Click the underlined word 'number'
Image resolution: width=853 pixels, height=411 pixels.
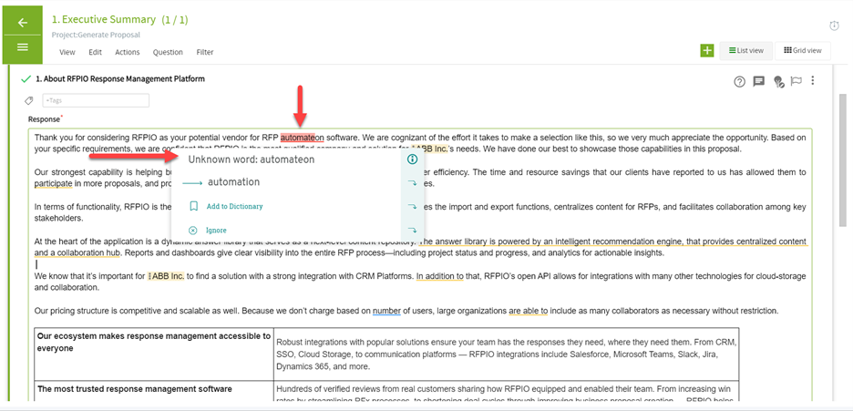tap(386, 311)
